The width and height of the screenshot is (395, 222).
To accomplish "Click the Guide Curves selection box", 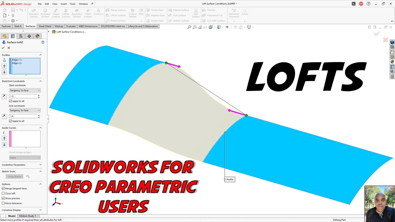I will pyautogui.click(x=26, y=139).
